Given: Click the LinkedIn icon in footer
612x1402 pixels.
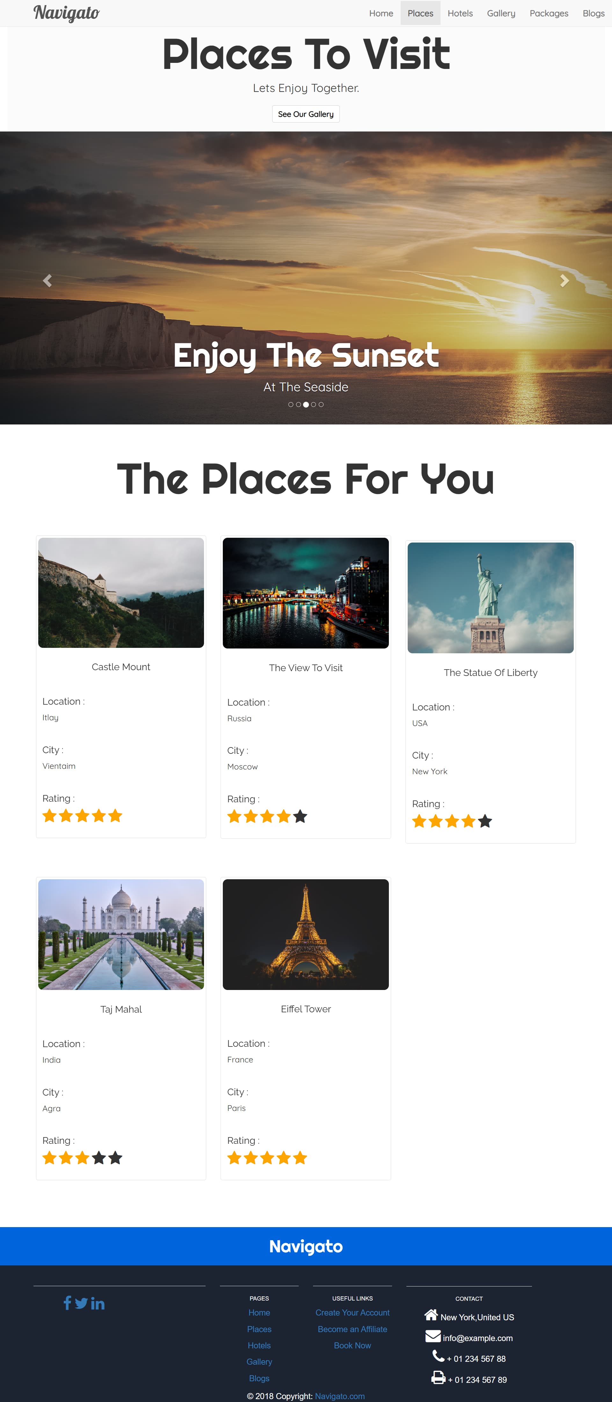Looking at the screenshot, I should point(98,1303).
